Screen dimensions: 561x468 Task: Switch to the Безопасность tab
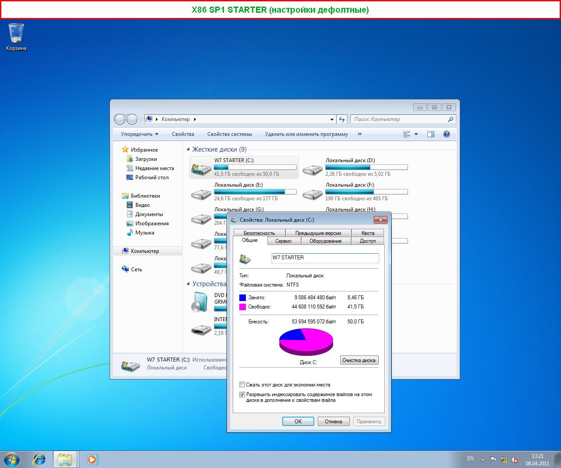pyautogui.click(x=259, y=233)
